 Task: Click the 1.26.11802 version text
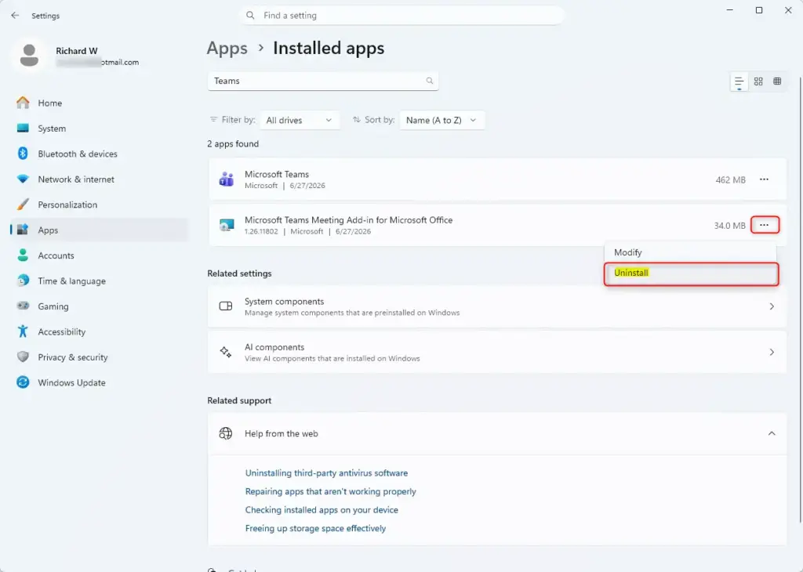[261, 231]
